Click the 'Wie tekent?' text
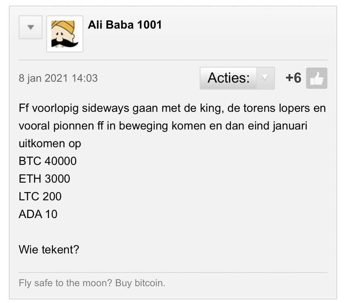 click(x=49, y=249)
